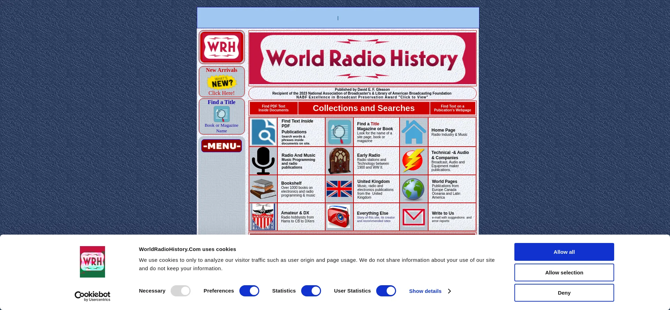Open the World Pages text link
Viewport: 670px width, 310px height.
click(445, 182)
